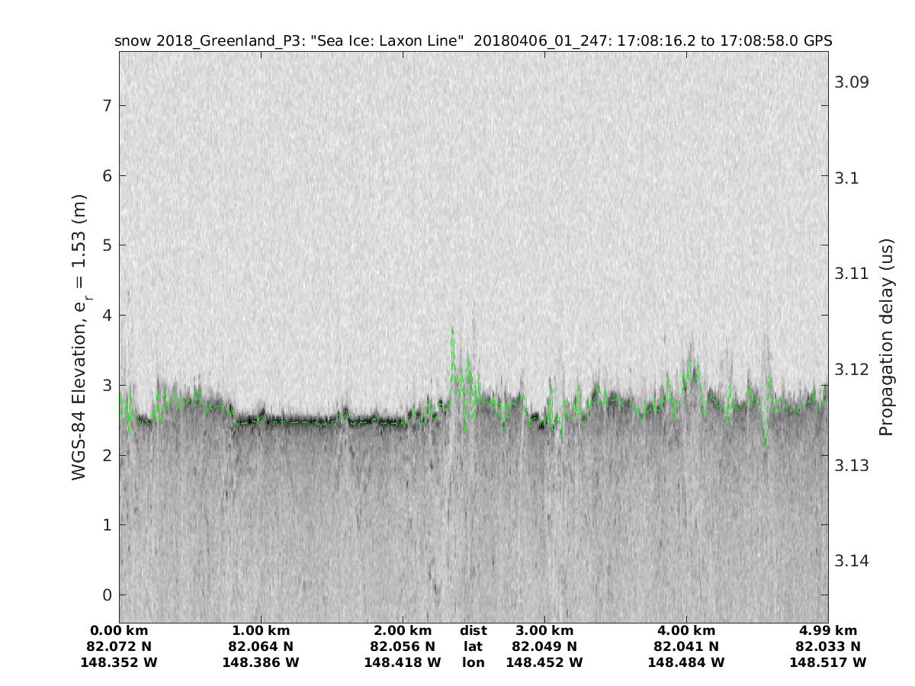
Task: Click the "4.99 km" final distance label
Action: (x=828, y=631)
